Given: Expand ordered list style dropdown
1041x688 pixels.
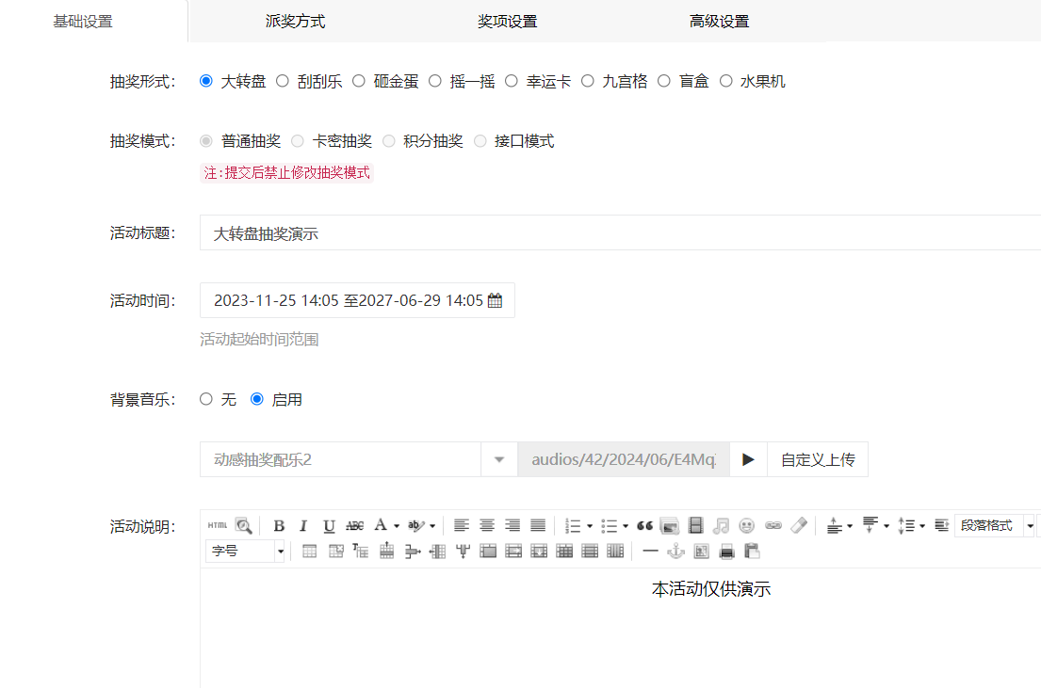Looking at the screenshot, I should [x=590, y=526].
